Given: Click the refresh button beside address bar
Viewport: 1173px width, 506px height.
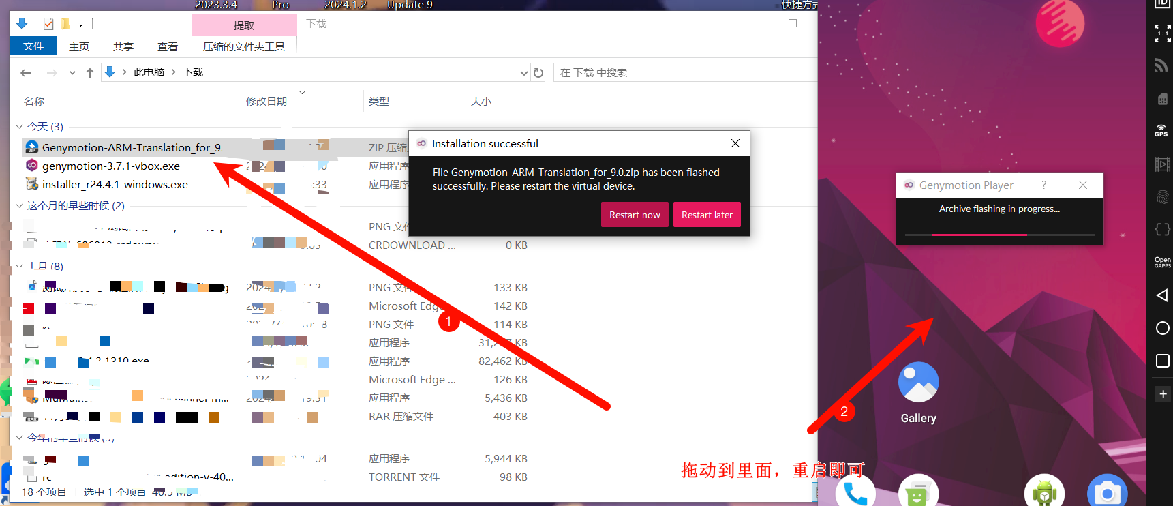Looking at the screenshot, I should coord(538,72).
